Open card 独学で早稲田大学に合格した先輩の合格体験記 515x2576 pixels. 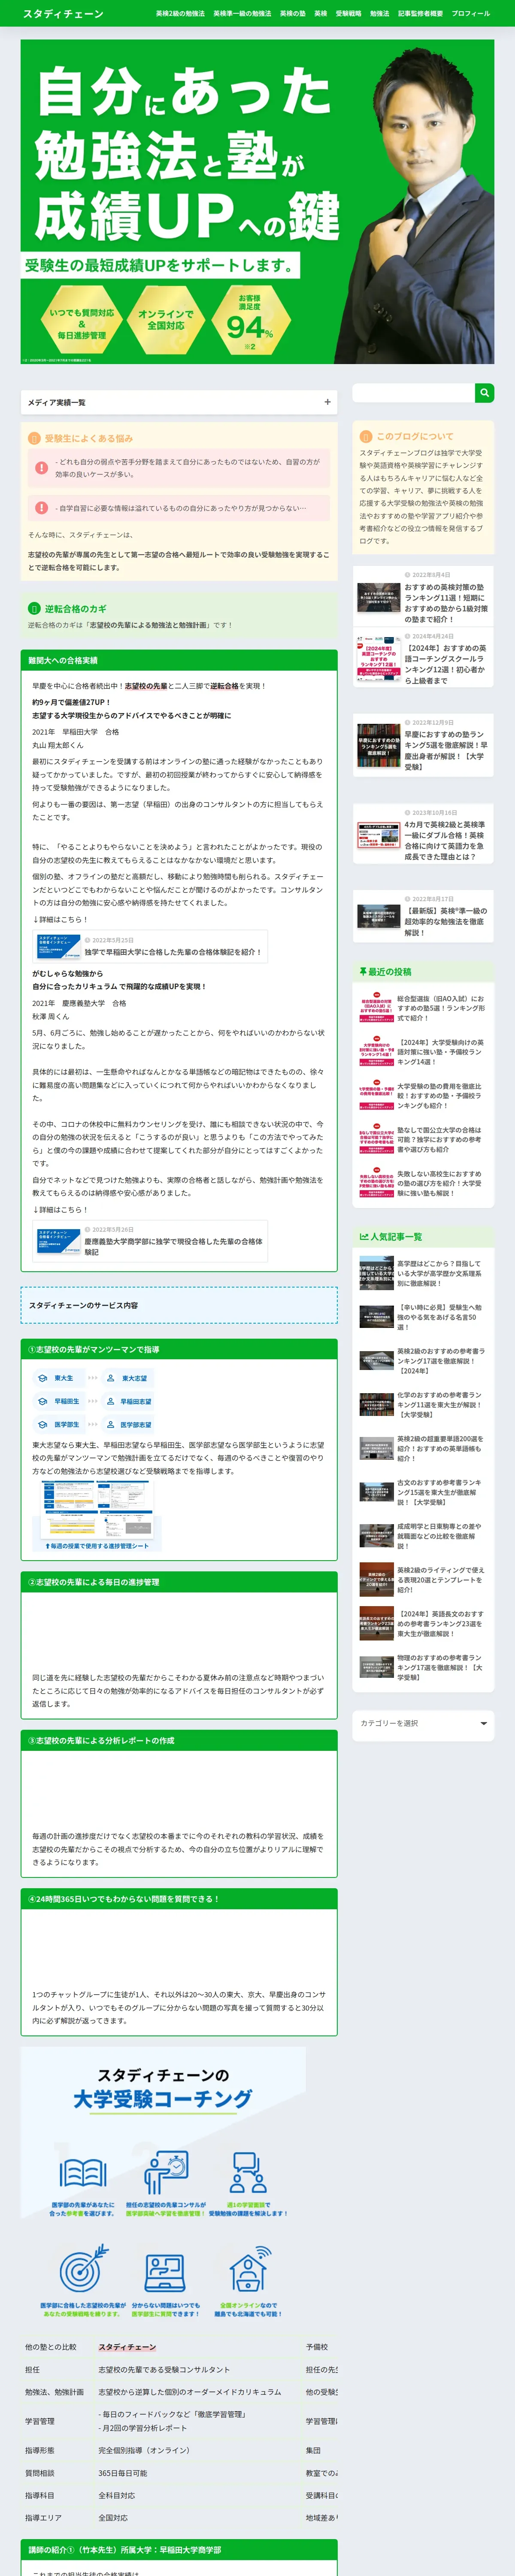pos(150,946)
